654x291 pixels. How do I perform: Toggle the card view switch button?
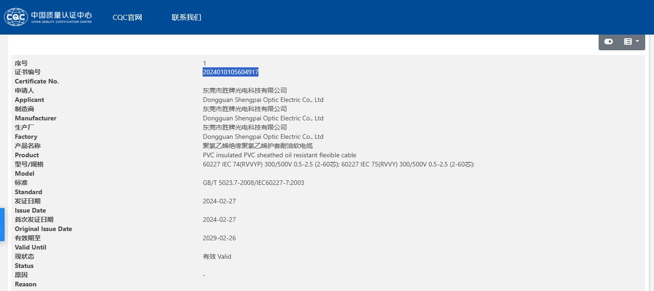pos(608,42)
